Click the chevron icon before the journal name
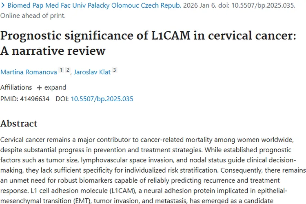Image resolution: width=306 pixels, height=204 pixels. [x=3, y=7]
